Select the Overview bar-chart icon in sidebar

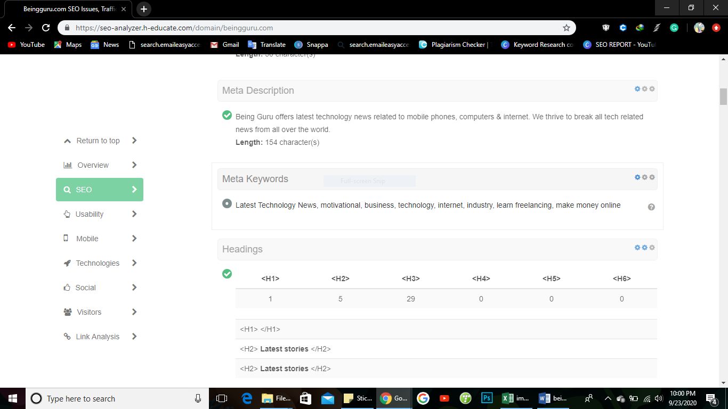click(x=67, y=165)
